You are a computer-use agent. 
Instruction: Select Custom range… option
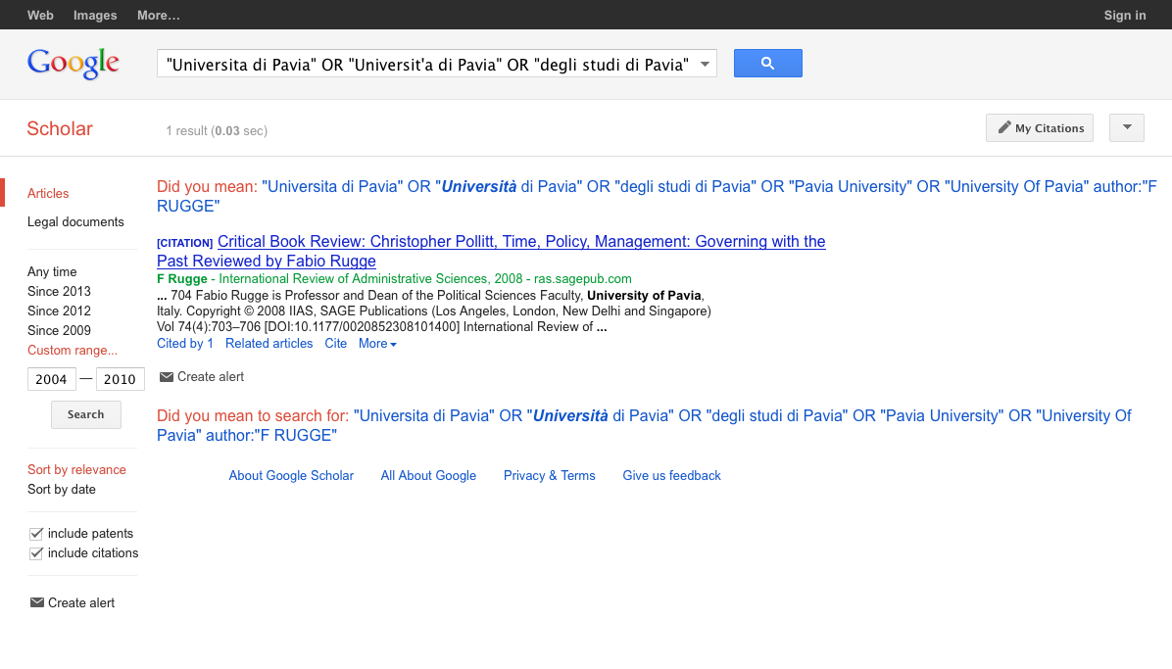point(73,351)
